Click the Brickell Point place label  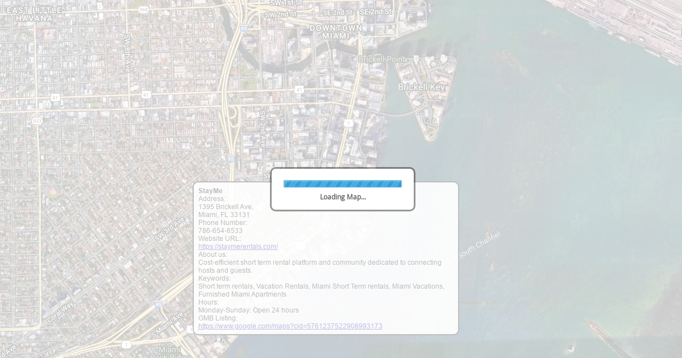tap(382, 59)
